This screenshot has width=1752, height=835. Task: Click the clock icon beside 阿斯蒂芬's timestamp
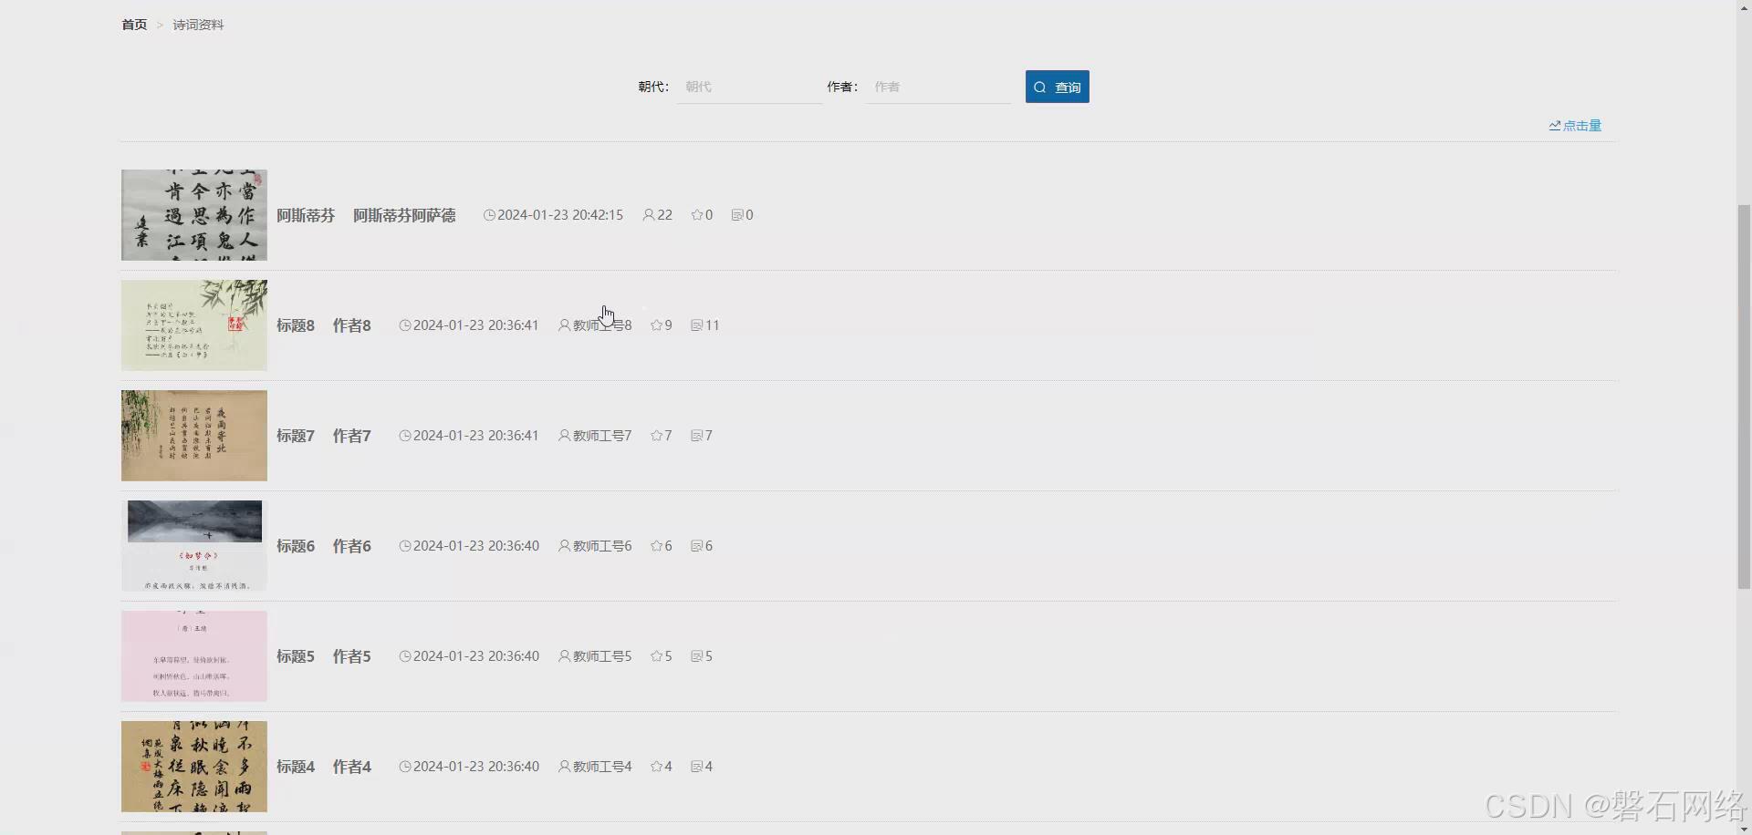coord(490,214)
